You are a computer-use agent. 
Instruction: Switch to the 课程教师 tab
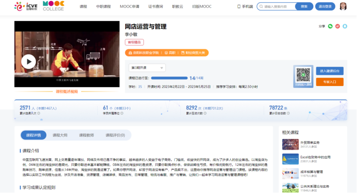coord(86,135)
